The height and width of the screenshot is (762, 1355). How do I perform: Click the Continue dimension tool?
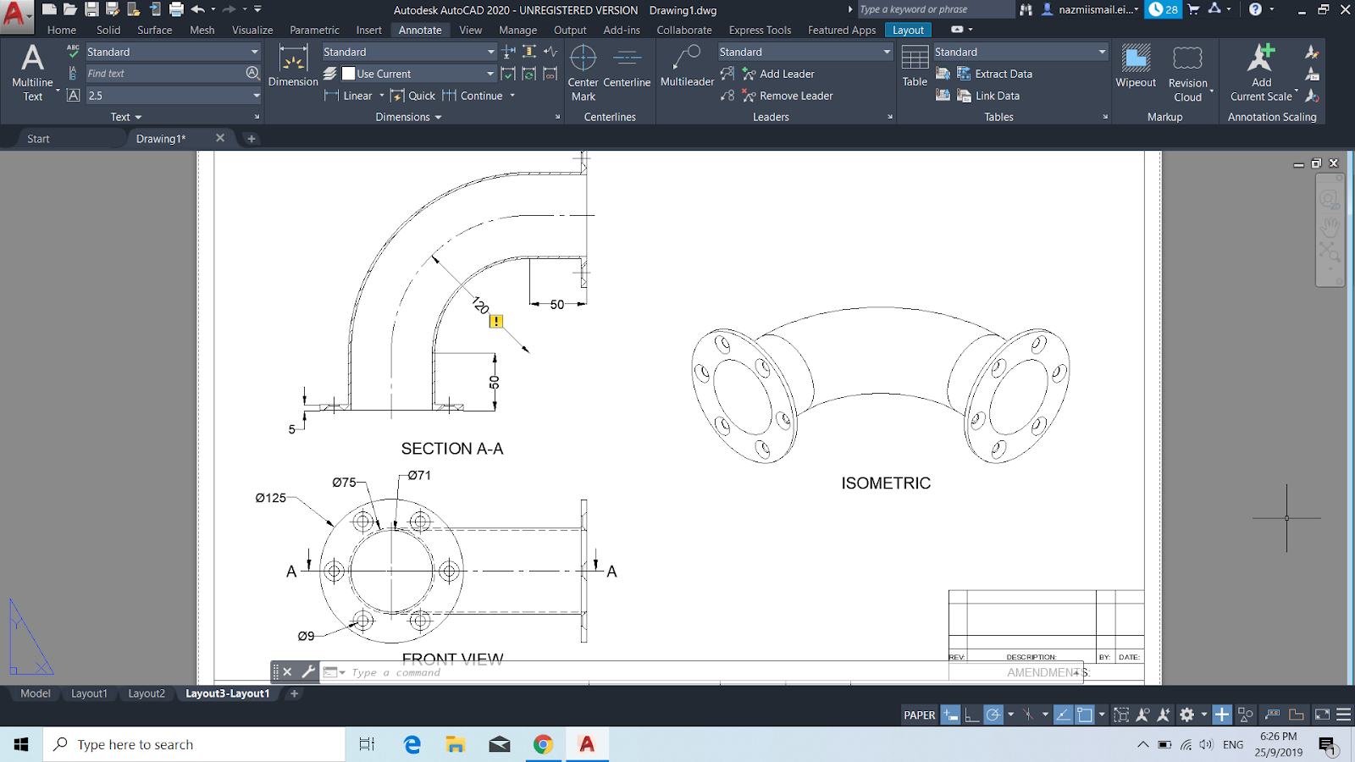(473, 96)
